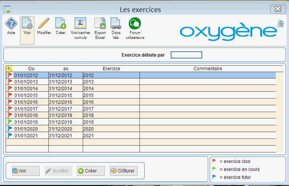Click the Commentaire cell of row 2016
Viewport: 289px width, 186px height.
click(x=208, y=102)
